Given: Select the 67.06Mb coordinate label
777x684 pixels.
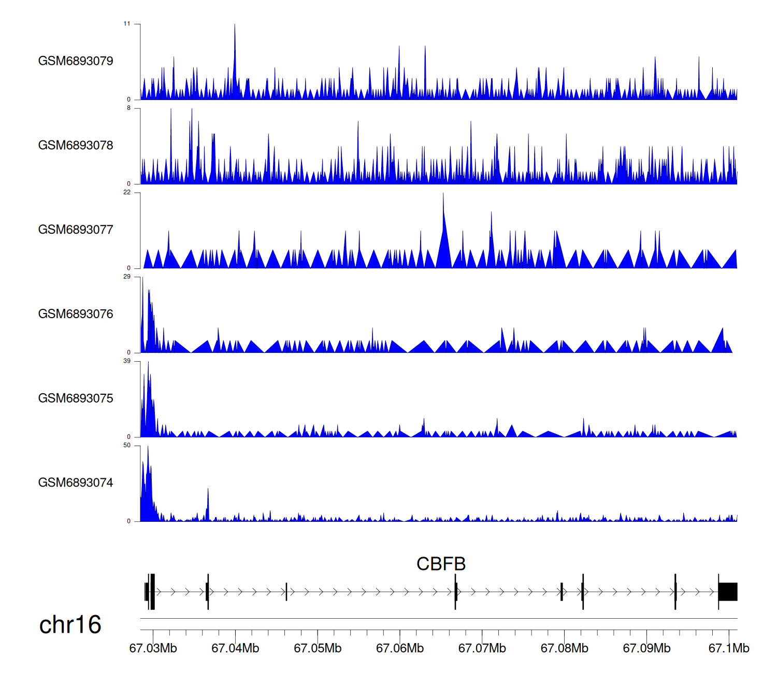Looking at the screenshot, I should pos(400,648).
